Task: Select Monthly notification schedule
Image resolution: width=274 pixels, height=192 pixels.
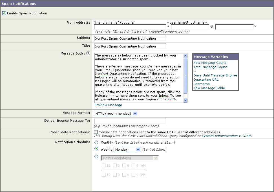Action: click(96, 143)
